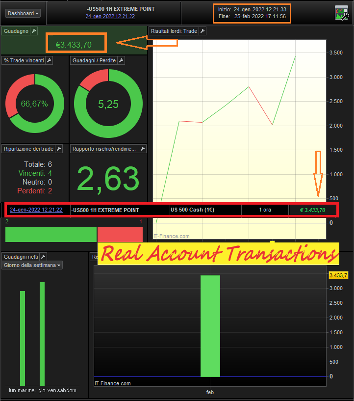Click the € 3.433,70 result cell in the row
The image size is (354, 401).
[x=313, y=210]
